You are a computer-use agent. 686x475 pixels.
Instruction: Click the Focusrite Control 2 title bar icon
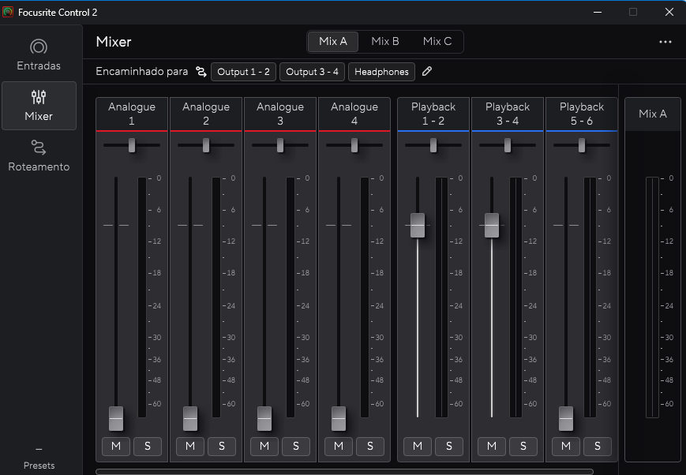pos(8,12)
